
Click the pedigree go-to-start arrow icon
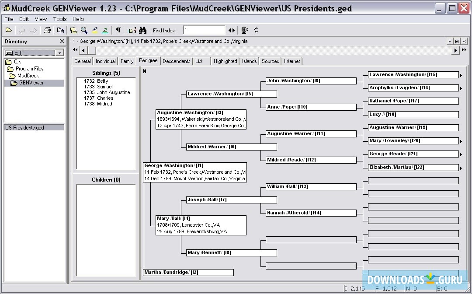coord(145,71)
